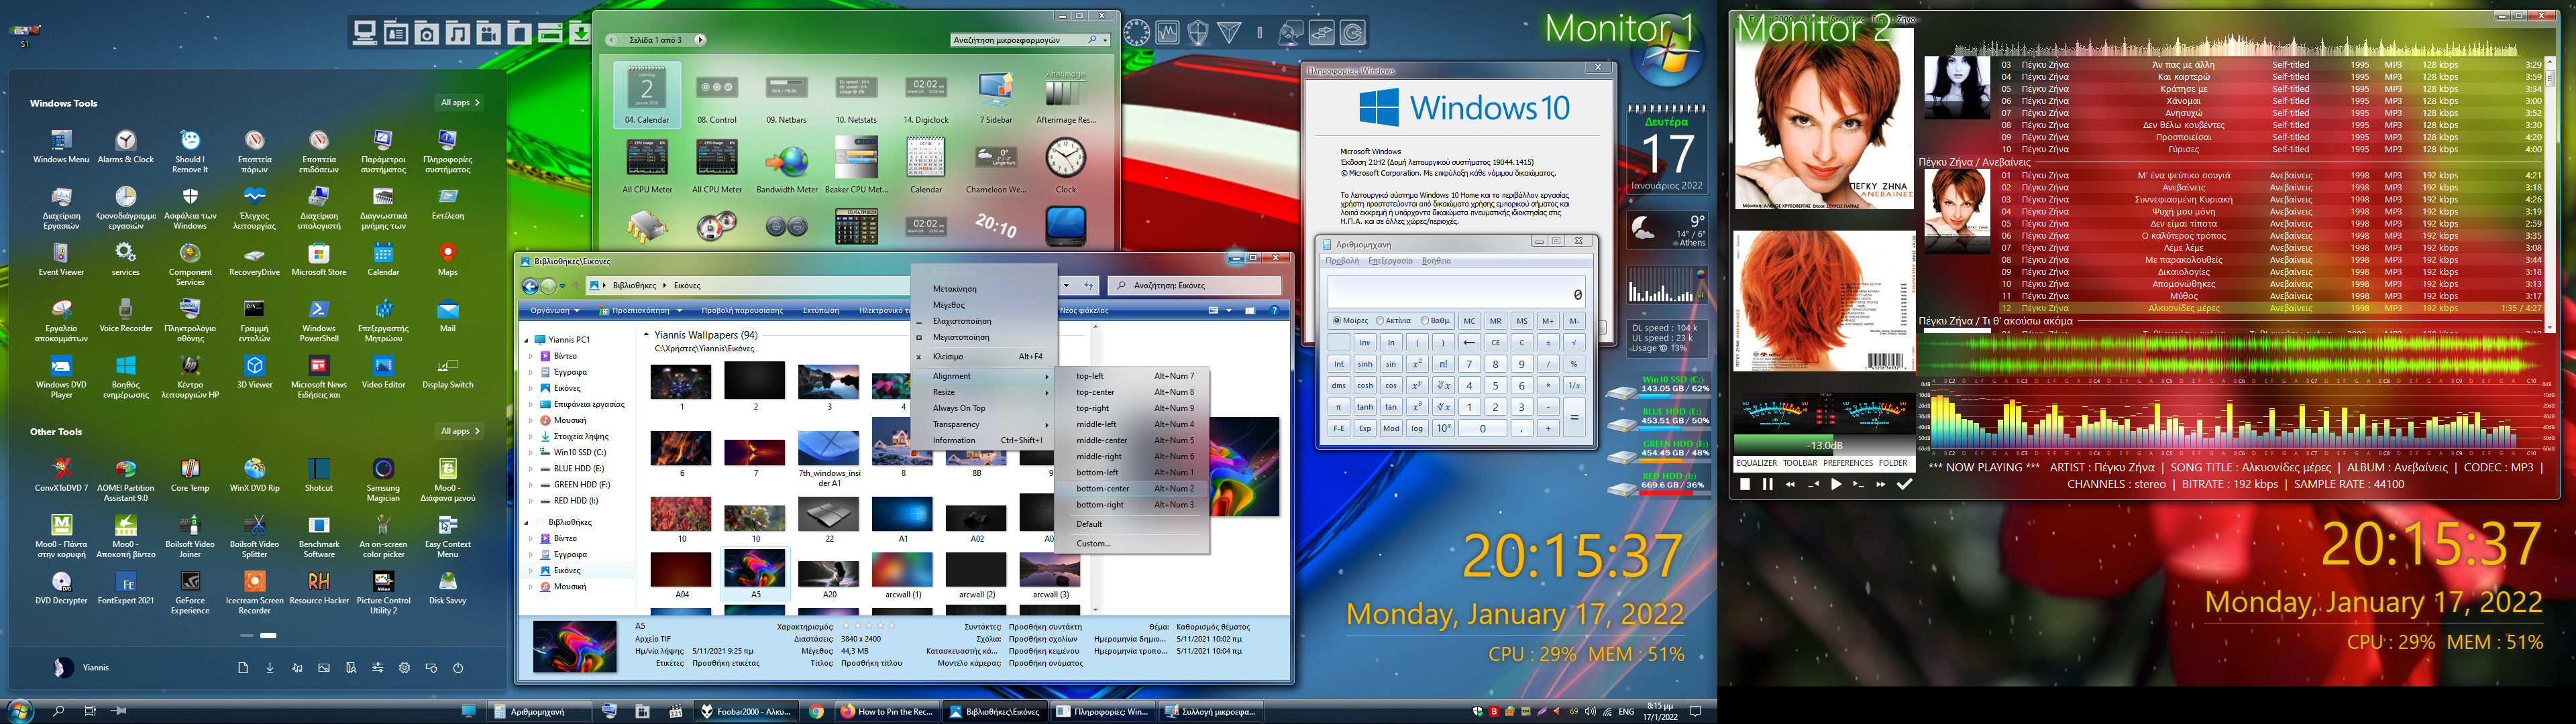
Task: Select the 04. Calendar gadget
Action: pyautogui.click(x=647, y=94)
